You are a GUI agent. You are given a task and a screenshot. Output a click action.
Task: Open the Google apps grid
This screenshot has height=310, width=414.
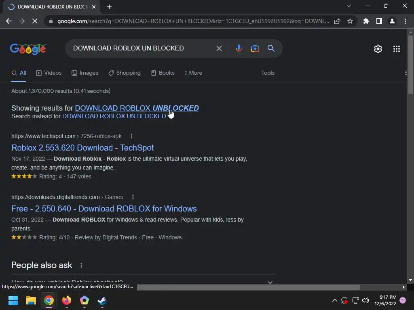pos(397,49)
